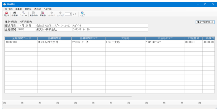219x111 pixels.
Task: Click the 口座番号 column header
Action: (194, 38)
